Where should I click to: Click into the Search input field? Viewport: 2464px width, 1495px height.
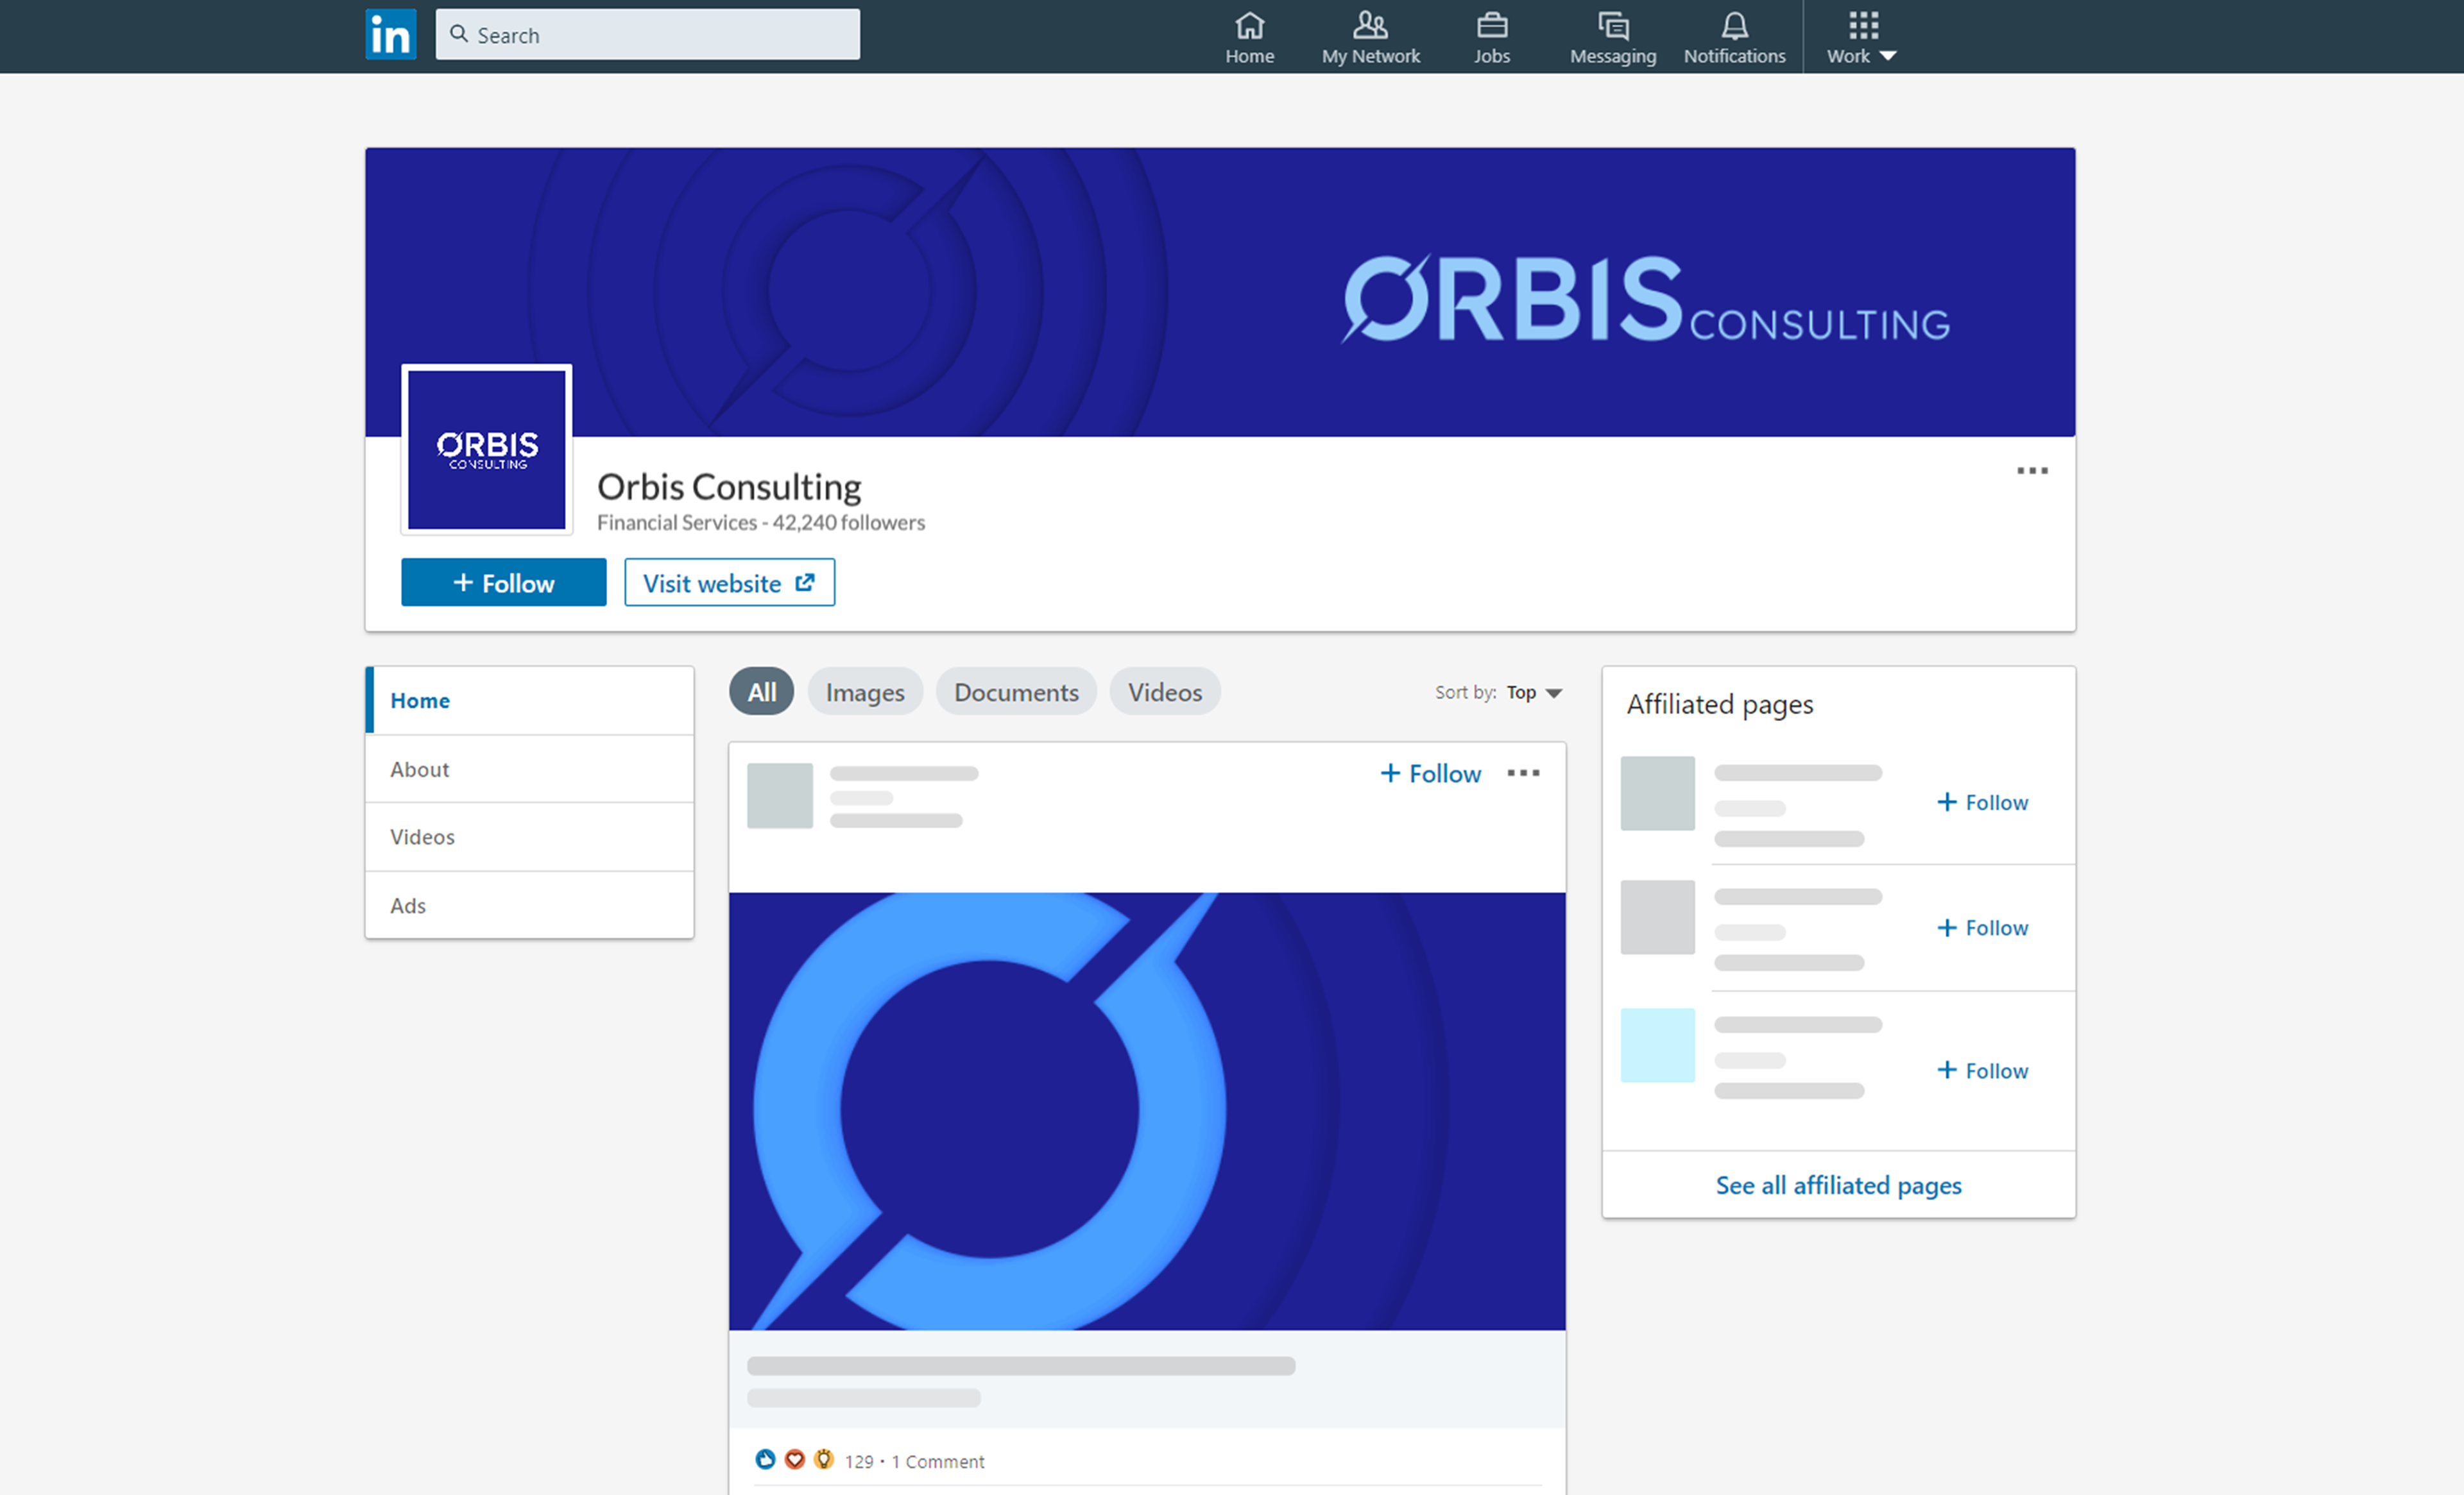(x=647, y=35)
